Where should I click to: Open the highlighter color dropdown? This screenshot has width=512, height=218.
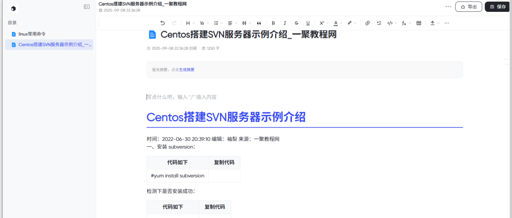352,23
